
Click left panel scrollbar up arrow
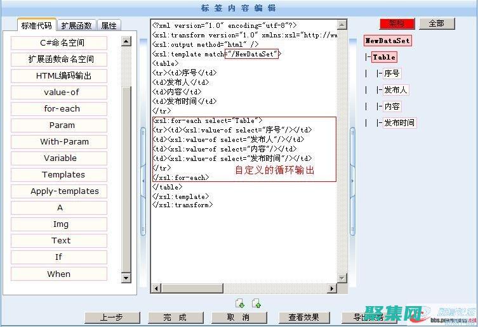pos(126,42)
